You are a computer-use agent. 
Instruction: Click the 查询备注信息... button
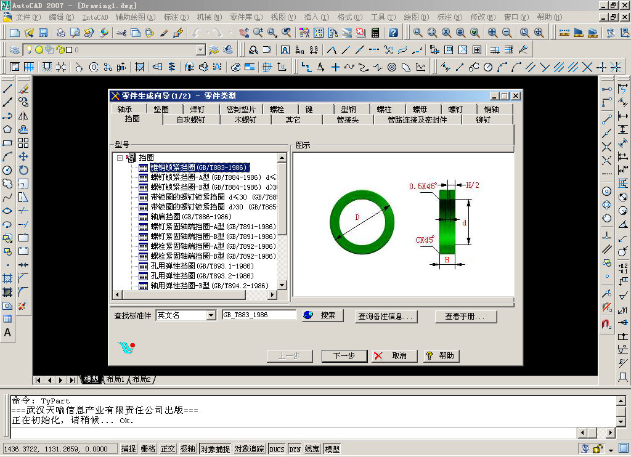tap(386, 317)
